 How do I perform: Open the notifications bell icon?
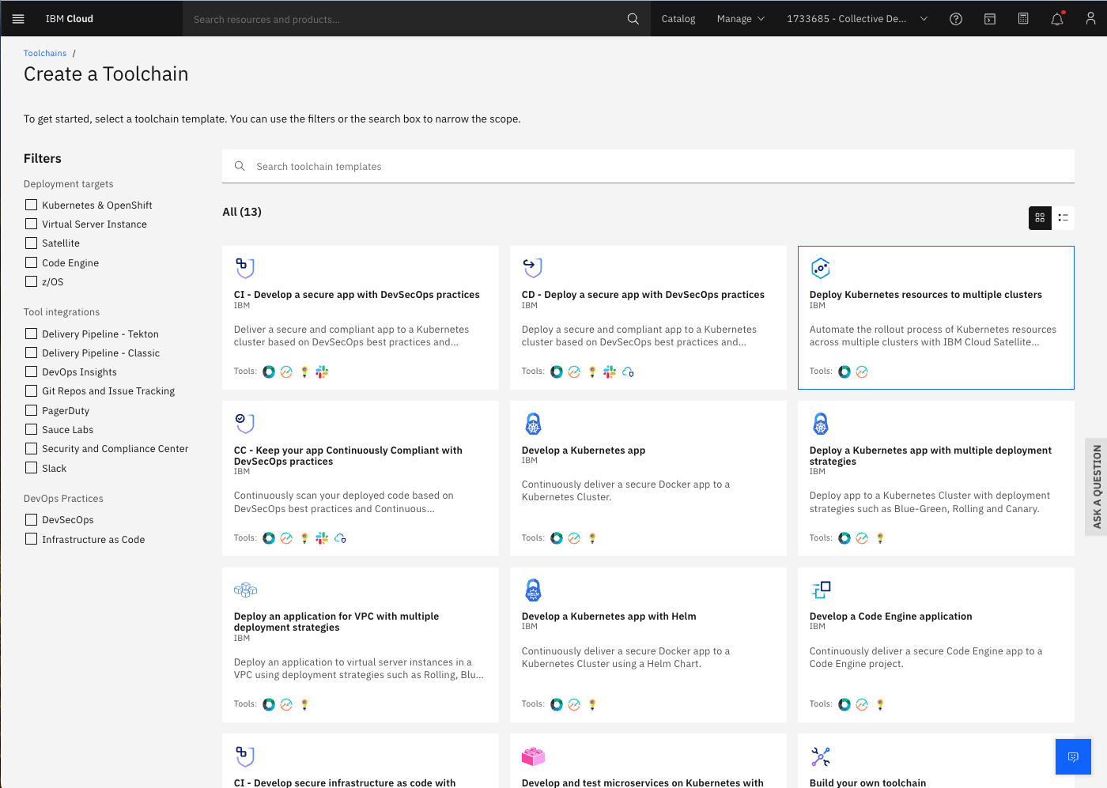pyautogui.click(x=1057, y=19)
